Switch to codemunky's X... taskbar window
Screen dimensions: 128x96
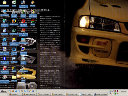[x=15, y=94]
